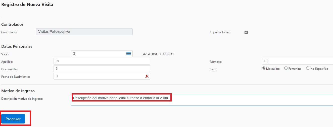Screen dimensions: 333x127
Task: Uncheck the Imprime Ticket checkbox
Action: coord(246,32)
